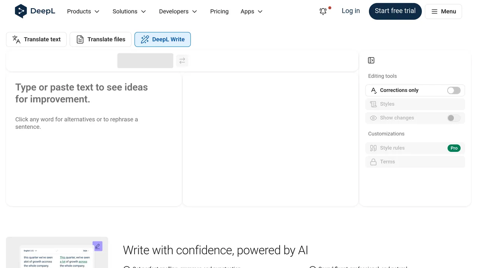Open the notifications bell
Viewport: 477px width, 268px height.
[323, 12]
